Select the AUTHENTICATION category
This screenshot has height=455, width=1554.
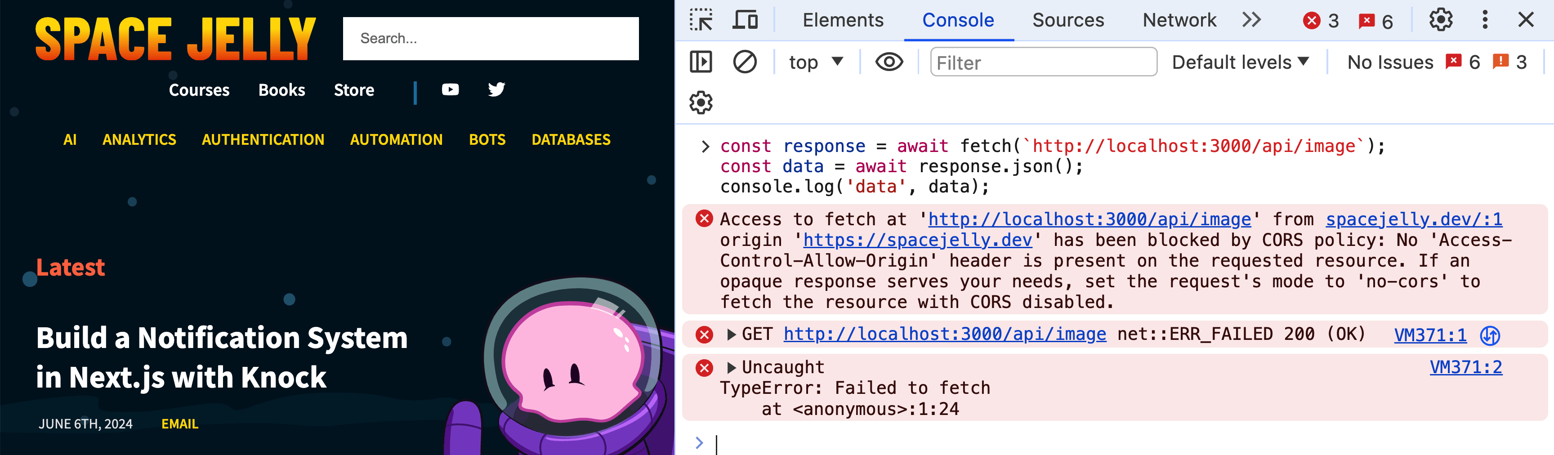(x=263, y=139)
